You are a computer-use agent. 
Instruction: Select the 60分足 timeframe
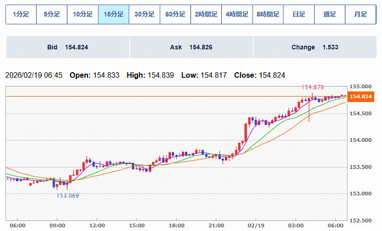175,14
